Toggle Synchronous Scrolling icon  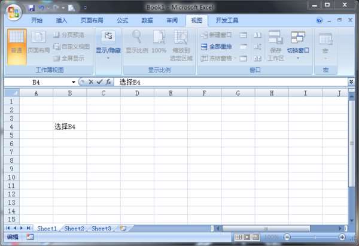coord(257,47)
